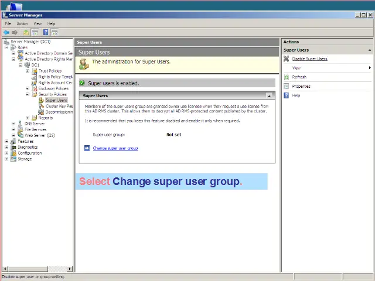Click the Configuration node icon
This screenshot has width=375, height=281.
click(x=13, y=153)
